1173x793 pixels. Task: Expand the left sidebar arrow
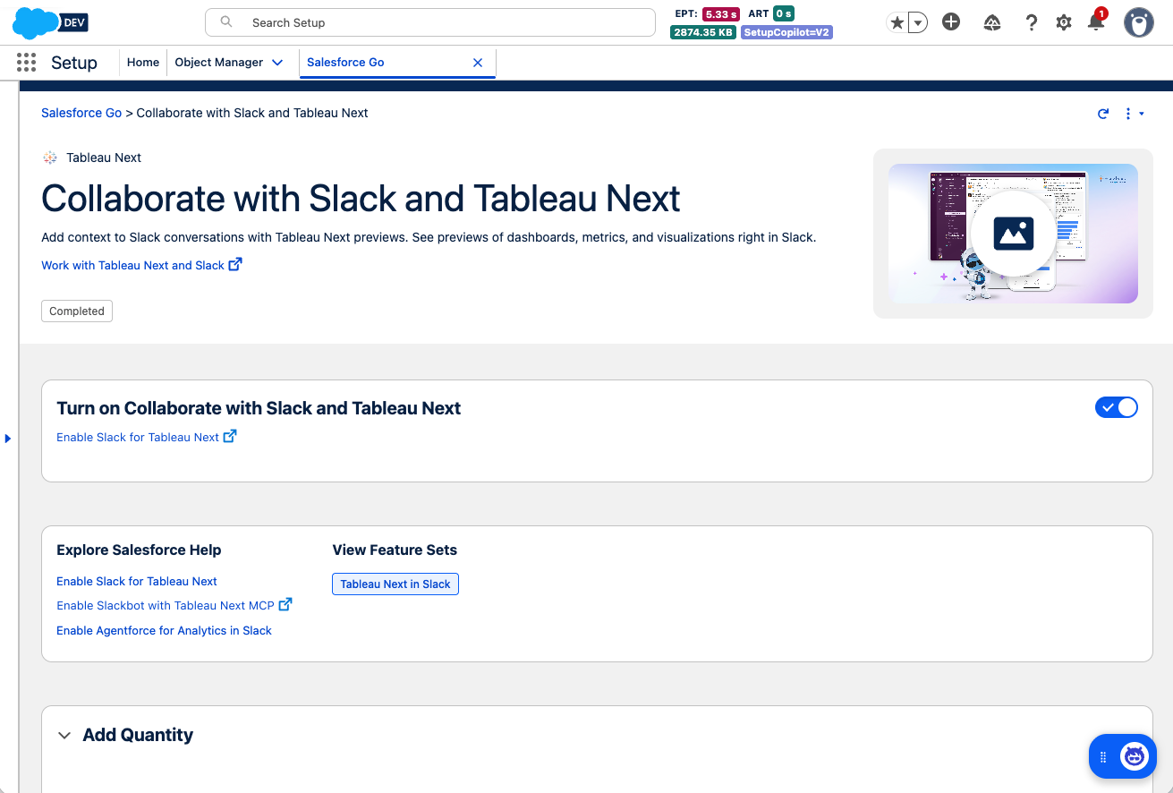click(7, 439)
